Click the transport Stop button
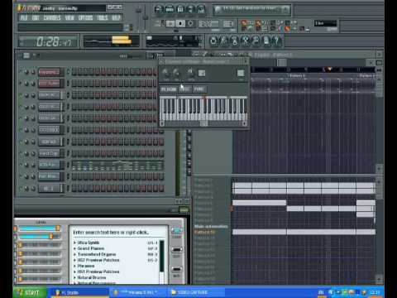 coord(180,24)
